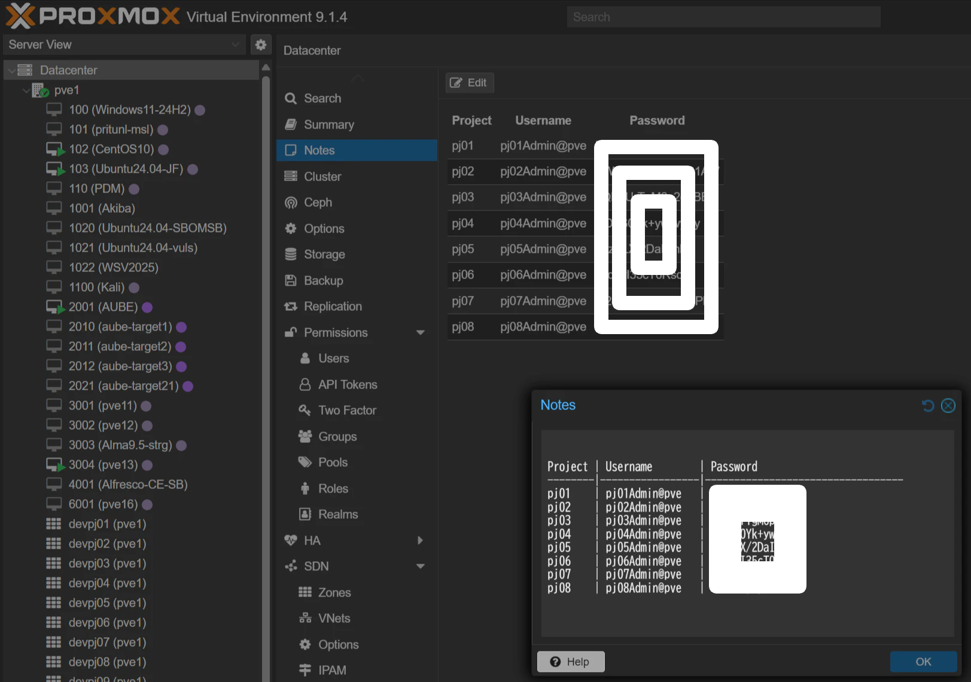Select 1021 (Ubuntu24.04-vuls) in the tree
Image resolution: width=971 pixels, height=682 pixels.
(133, 248)
